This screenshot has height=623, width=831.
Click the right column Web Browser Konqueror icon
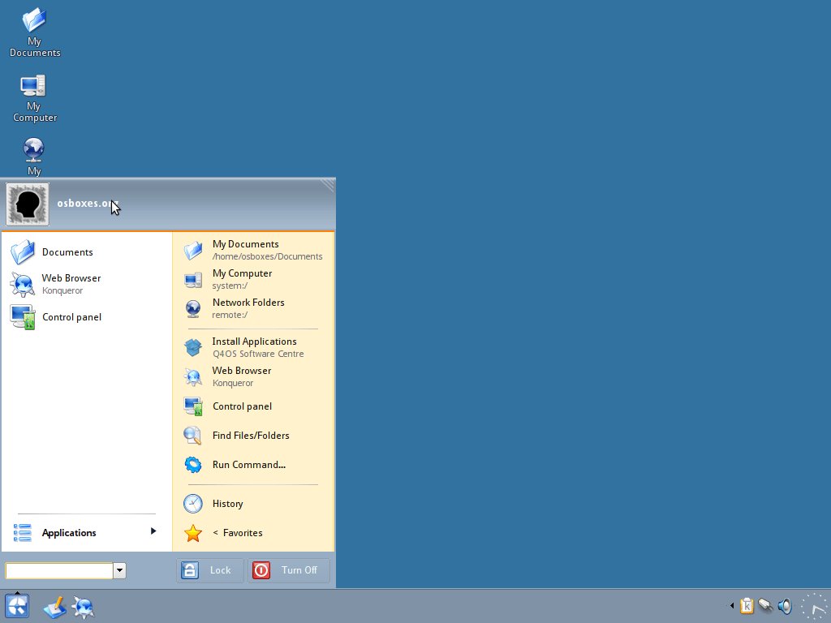(x=193, y=376)
